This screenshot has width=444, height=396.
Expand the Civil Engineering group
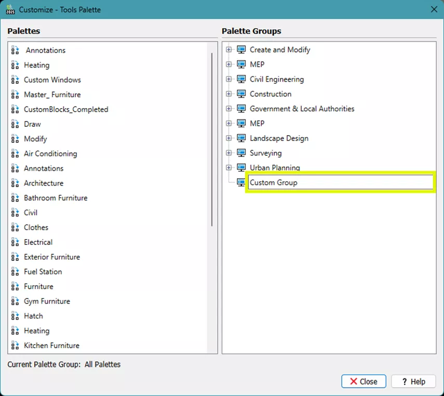tap(229, 80)
